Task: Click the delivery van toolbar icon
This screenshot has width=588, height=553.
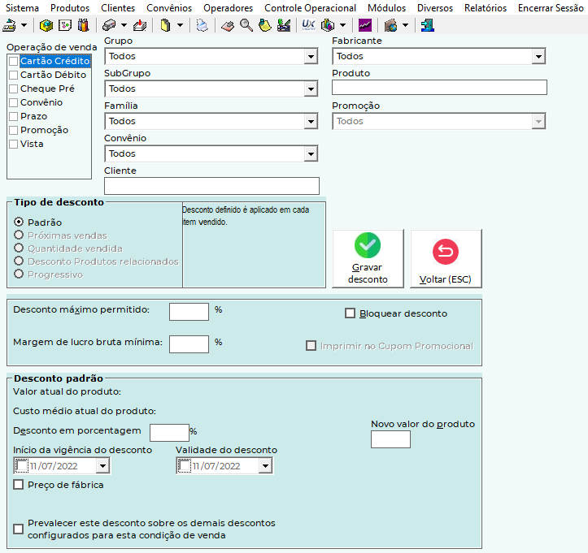Action: point(109,25)
